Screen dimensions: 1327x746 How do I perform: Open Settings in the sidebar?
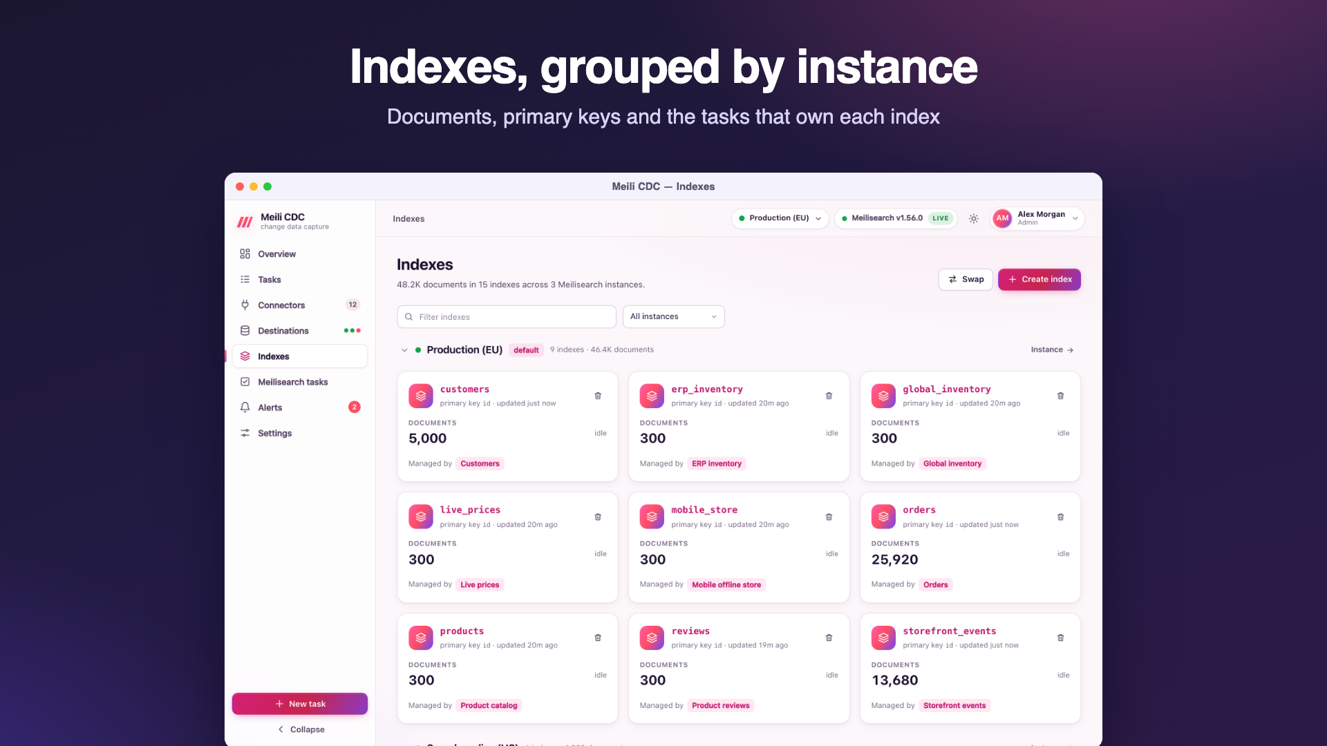pyautogui.click(x=300, y=433)
